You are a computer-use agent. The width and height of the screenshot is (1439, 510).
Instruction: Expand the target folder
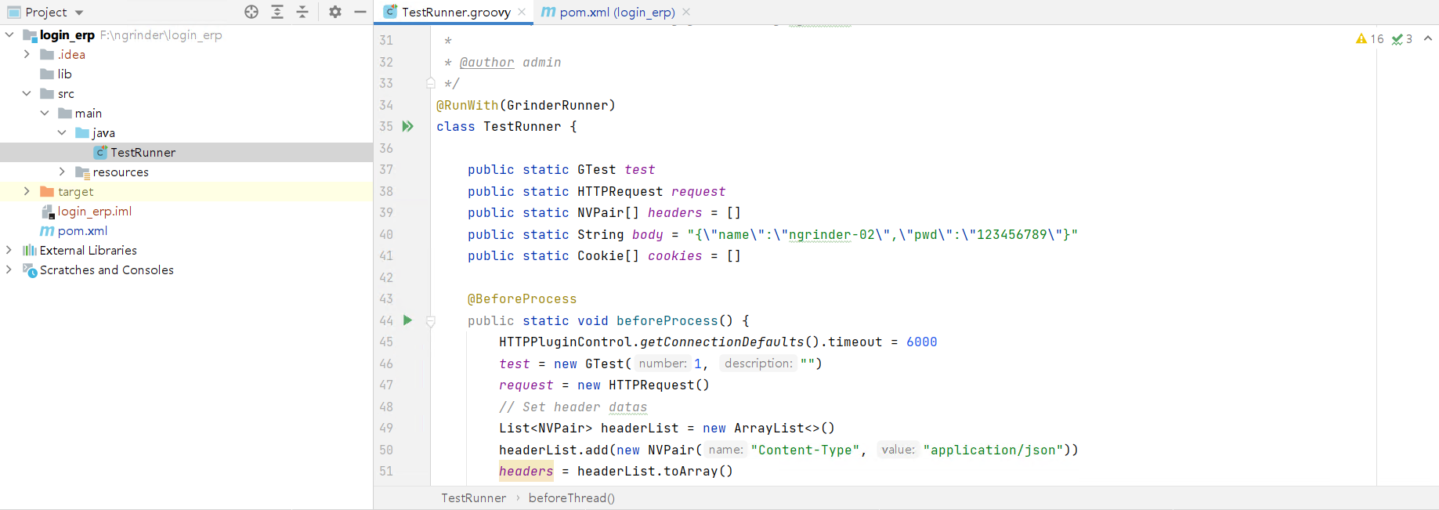tap(27, 191)
